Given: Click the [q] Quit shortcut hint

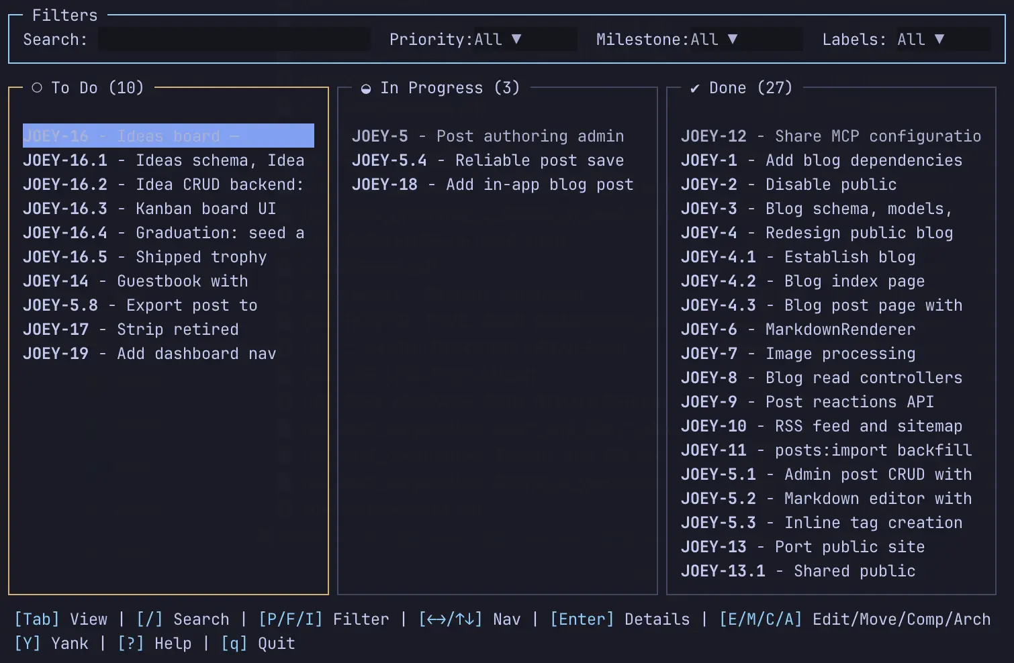Looking at the screenshot, I should pyautogui.click(x=258, y=643).
